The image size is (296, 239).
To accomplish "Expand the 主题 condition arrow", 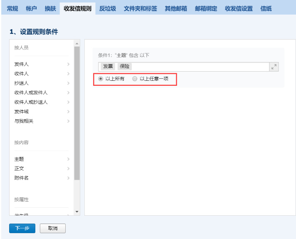I will coord(68,159).
